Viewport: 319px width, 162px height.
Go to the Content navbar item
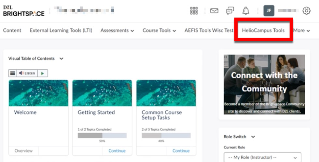[12, 31]
